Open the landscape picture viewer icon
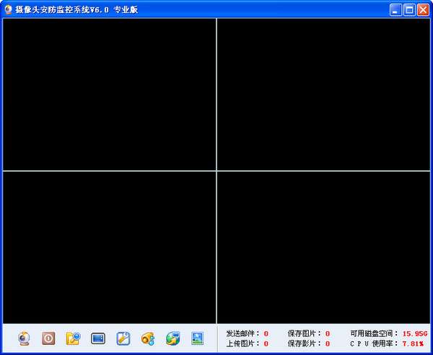The image size is (433, 355). (198, 338)
